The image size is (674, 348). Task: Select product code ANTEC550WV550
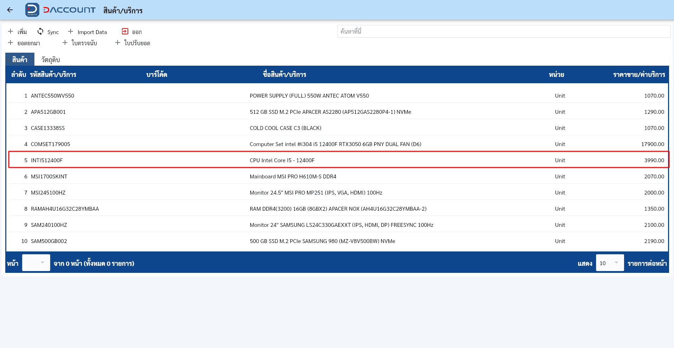point(53,96)
